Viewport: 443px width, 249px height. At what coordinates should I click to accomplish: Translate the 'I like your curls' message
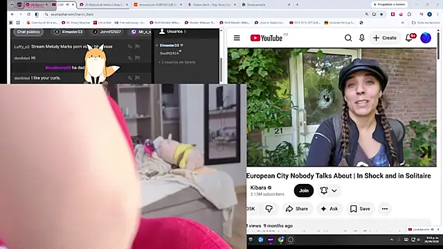tap(129, 78)
